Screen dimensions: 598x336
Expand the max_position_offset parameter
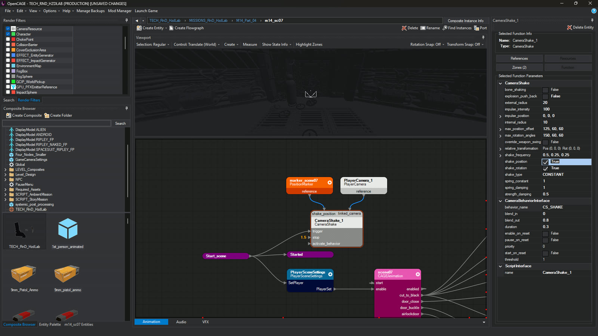pyautogui.click(x=500, y=129)
